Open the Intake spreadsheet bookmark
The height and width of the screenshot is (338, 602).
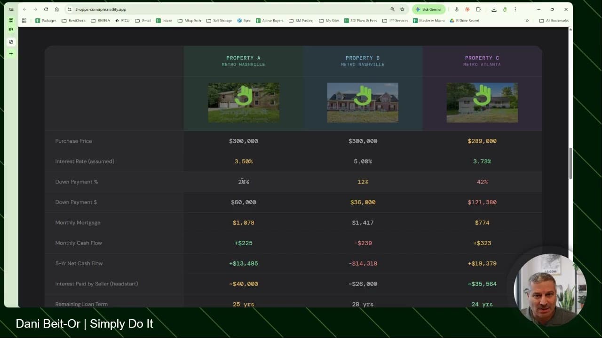(164, 21)
